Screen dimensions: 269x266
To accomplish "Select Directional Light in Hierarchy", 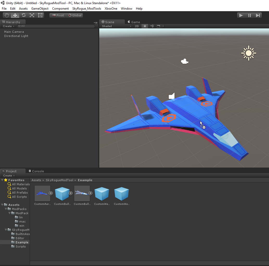I will (x=16, y=36).
